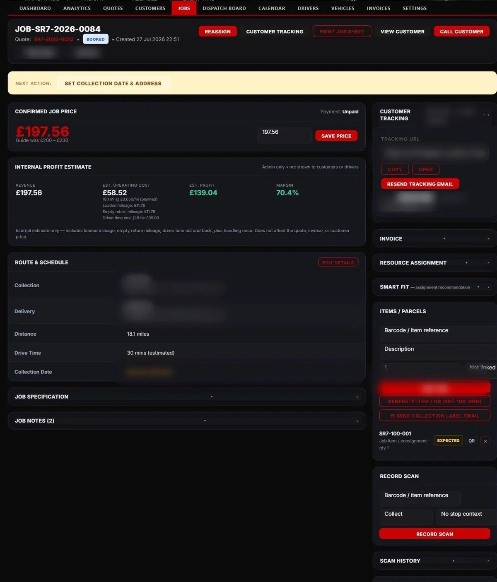497x582 pixels.
Task: Expand the Smart Fit assignment recommendation panel
Action: (x=434, y=287)
